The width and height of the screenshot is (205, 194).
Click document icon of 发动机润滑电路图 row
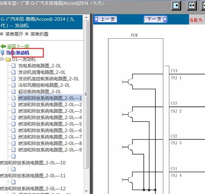pos(14,72)
